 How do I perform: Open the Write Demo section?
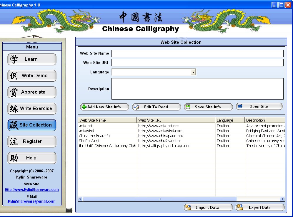click(32, 76)
